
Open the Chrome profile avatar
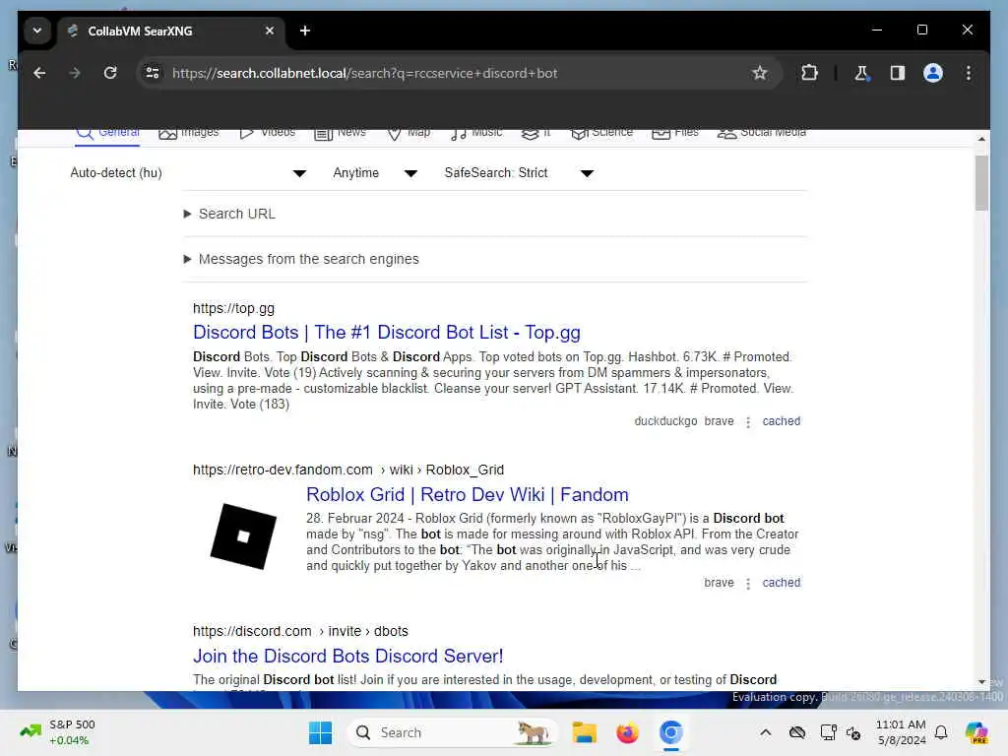(x=933, y=73)
